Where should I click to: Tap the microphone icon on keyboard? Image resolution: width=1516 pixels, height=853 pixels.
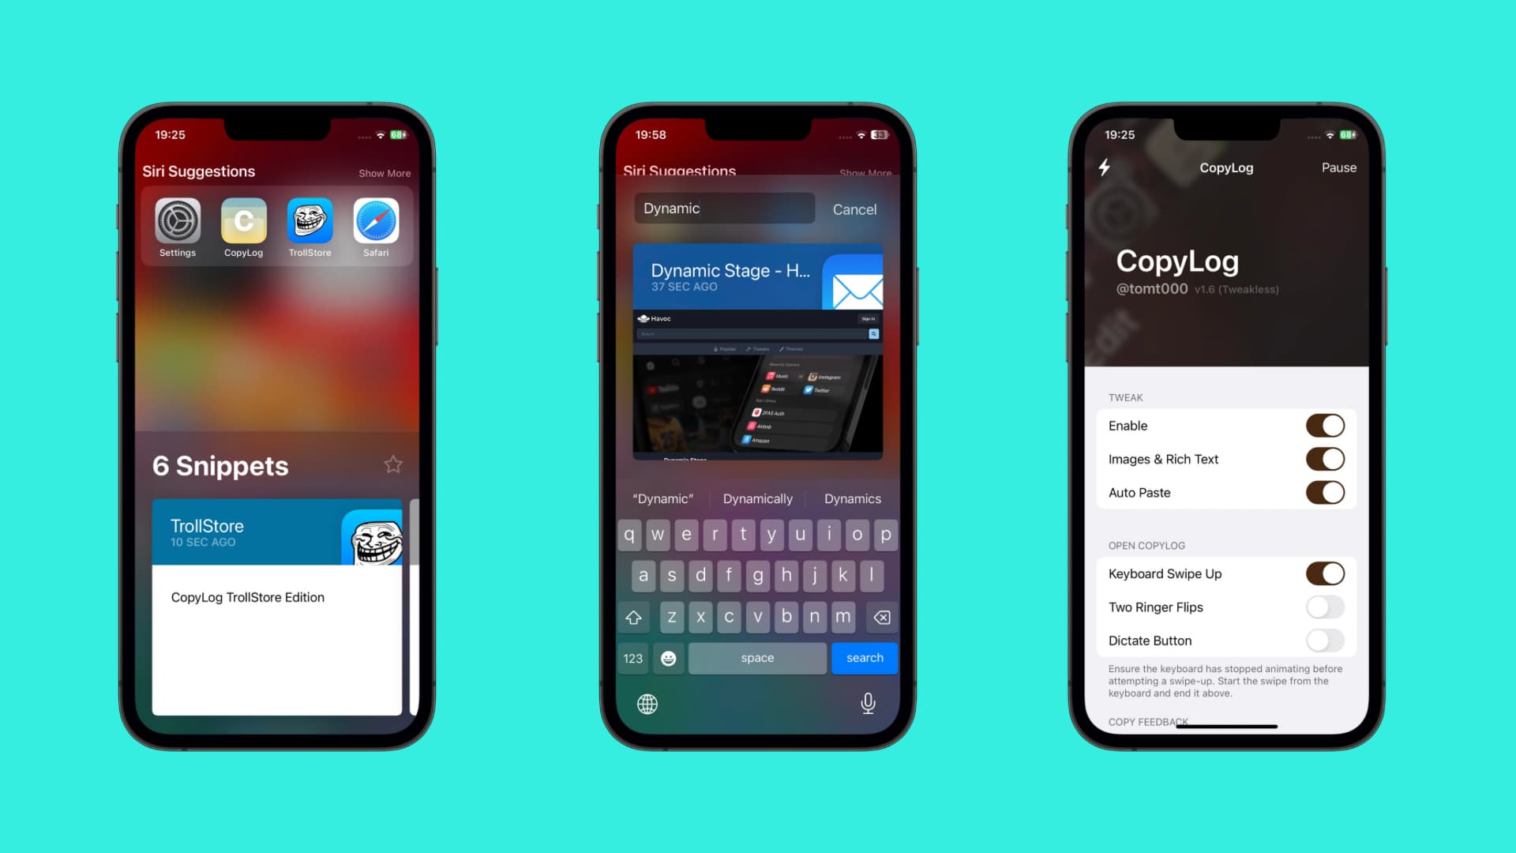pos(866,703)
